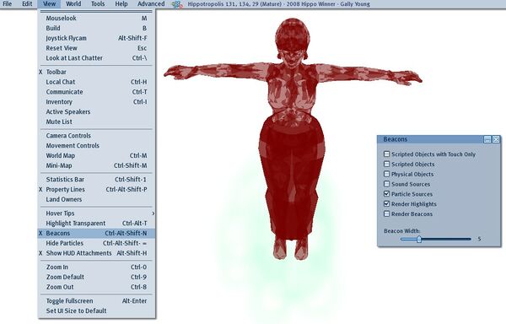Choose Hide Particles menu entry
This screenshot has height=324, width=506.
(x=96, y=243)
